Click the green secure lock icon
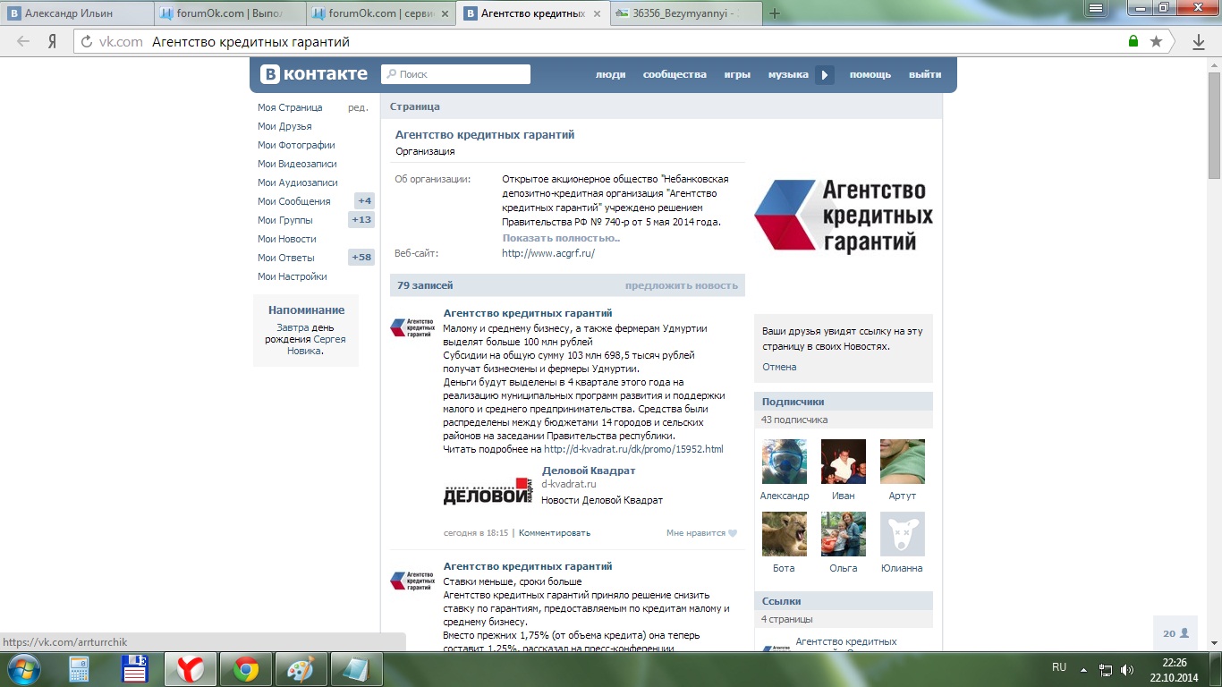This screenshot has height=687, width=1222. pyautogui.click(x=1133, y=41)
